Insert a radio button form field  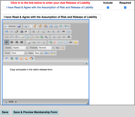pos(17,37)
